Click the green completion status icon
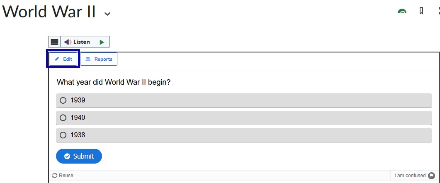 tap(402, 11)
